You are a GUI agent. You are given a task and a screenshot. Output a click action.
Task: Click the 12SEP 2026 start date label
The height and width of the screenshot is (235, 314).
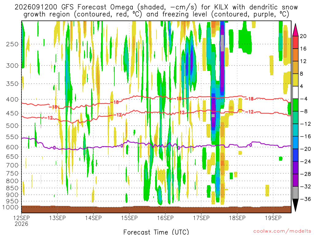(x=21, y=221)
